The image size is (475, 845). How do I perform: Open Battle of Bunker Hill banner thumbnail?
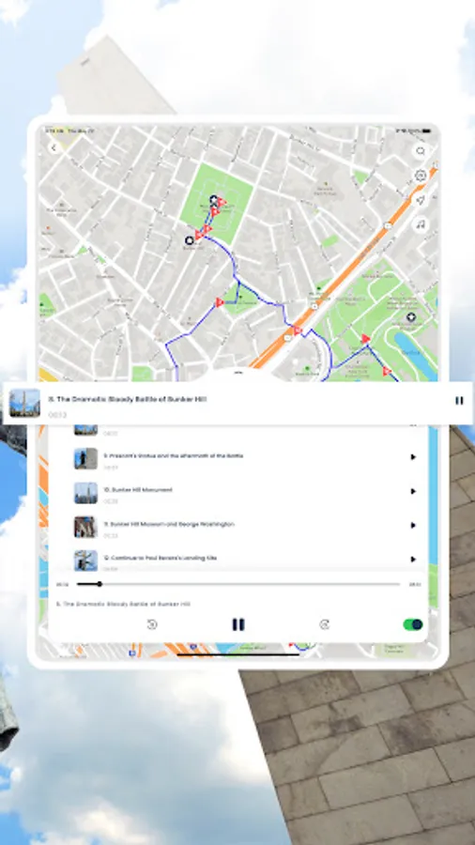(24, 403)
